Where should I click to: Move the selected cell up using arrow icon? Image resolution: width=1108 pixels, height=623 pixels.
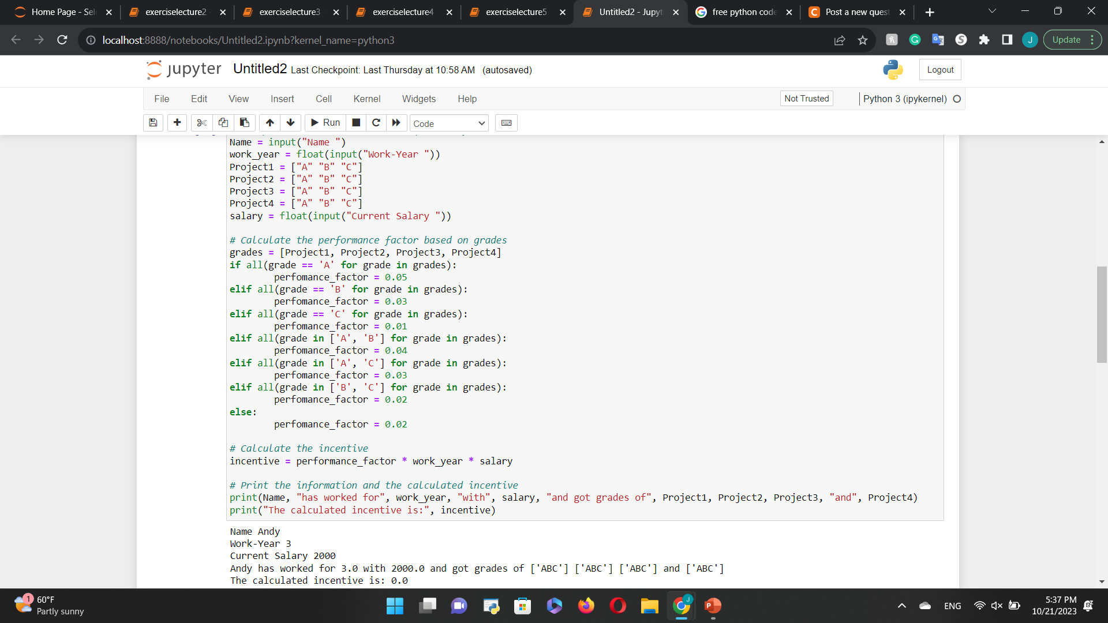[269, 123]
